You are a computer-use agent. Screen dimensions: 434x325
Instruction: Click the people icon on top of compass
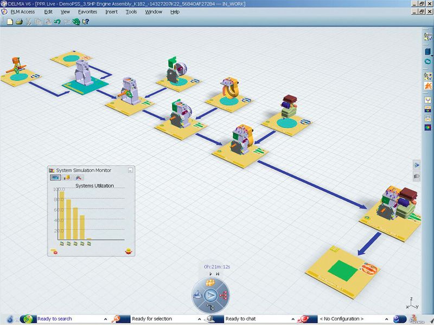point(210,283)
